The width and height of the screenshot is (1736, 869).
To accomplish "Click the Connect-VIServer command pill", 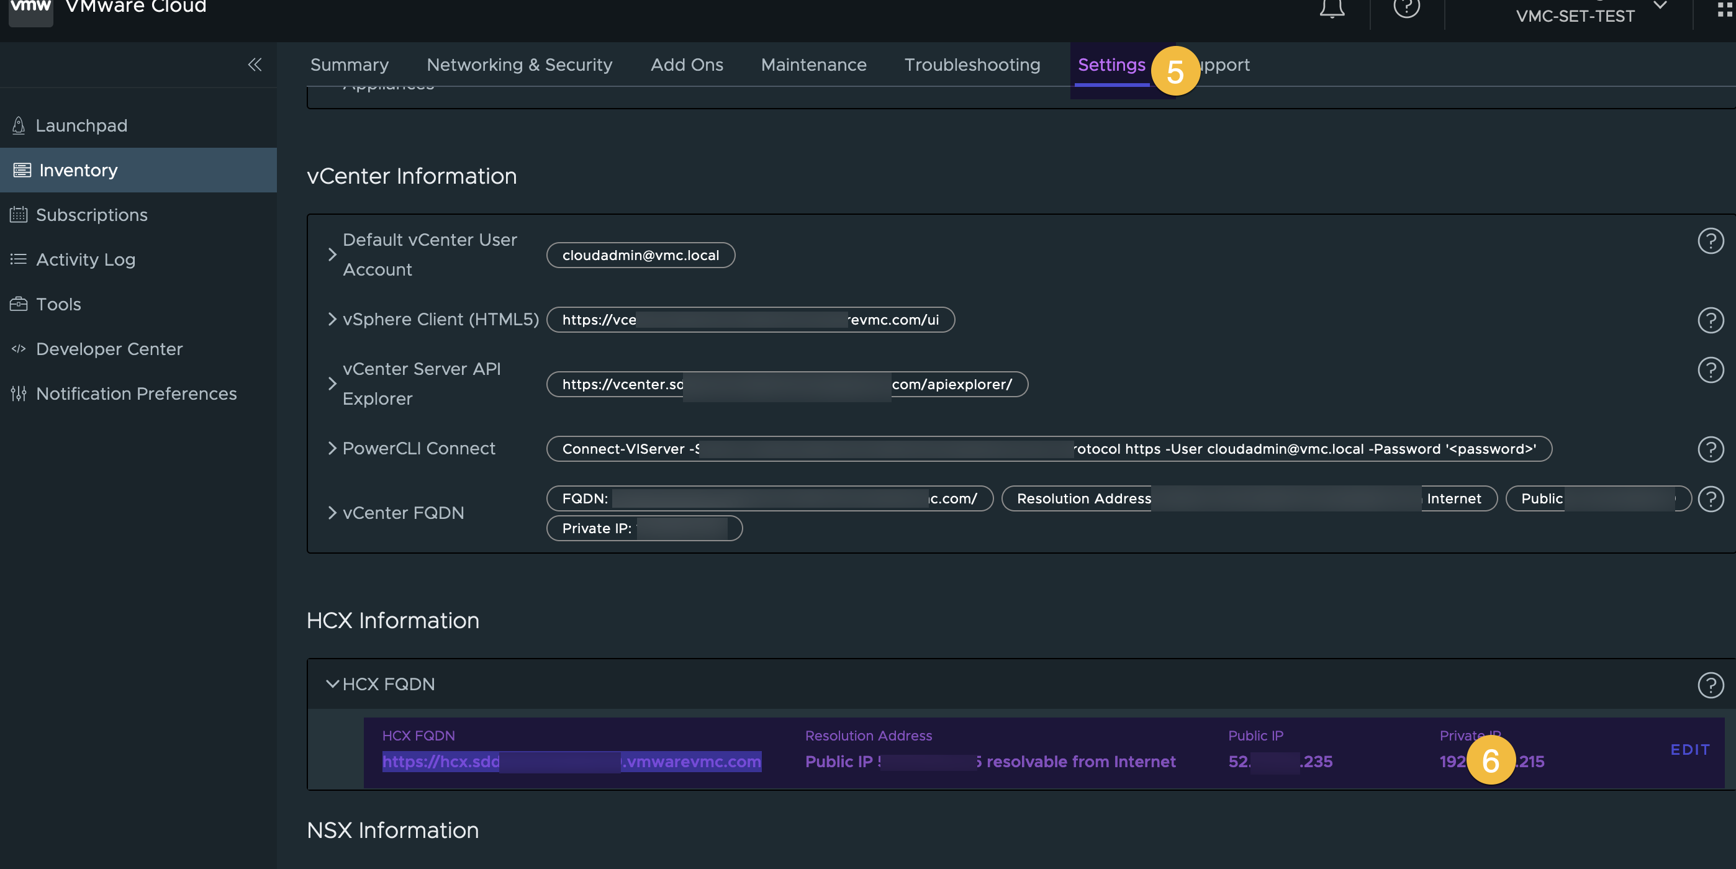I will coord(1049,449).
